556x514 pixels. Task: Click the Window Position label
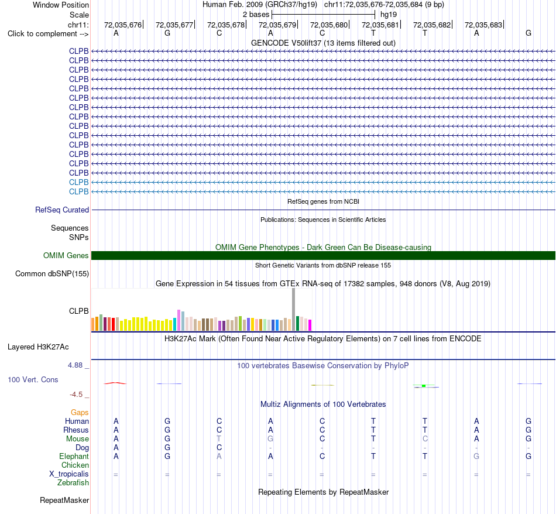61,5
